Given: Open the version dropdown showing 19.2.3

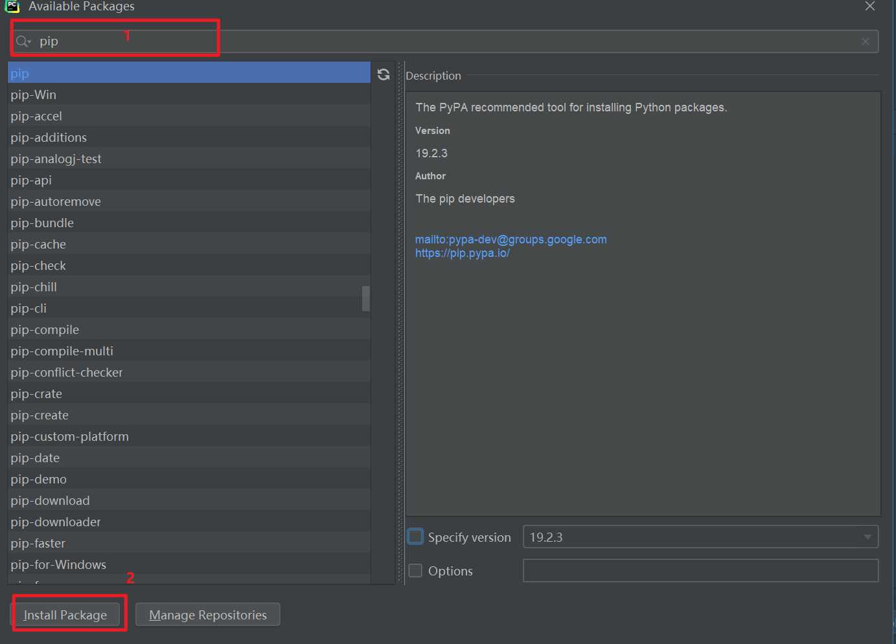Looking at the screenshot, I should click(x=700, y=537).
